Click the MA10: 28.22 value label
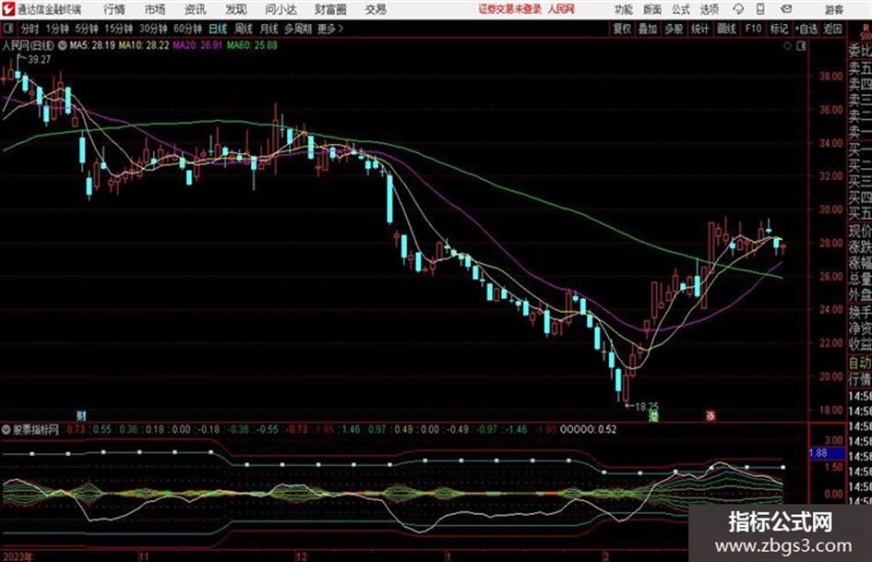The image size is (872, 562). 143,45
